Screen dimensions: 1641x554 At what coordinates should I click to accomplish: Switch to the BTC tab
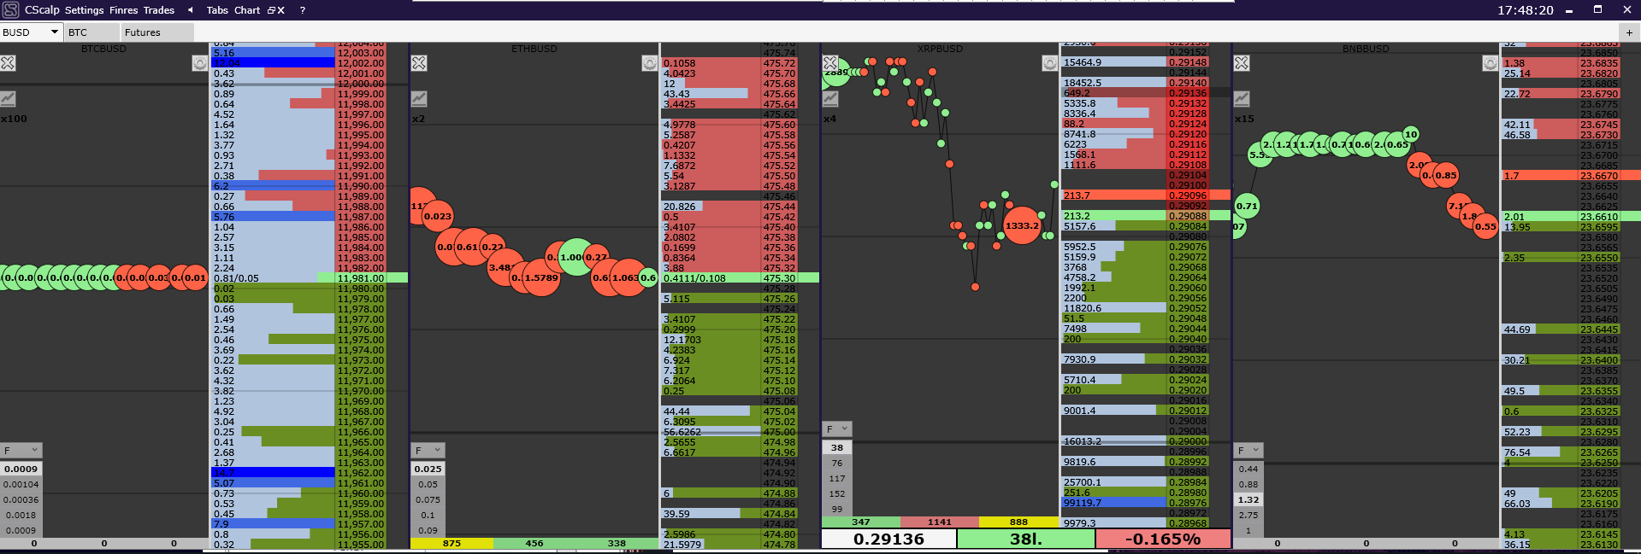point(92,32)
